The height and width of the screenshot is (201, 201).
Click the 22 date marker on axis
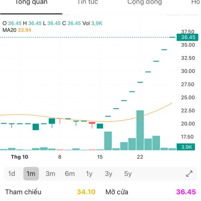pos(140,157)
